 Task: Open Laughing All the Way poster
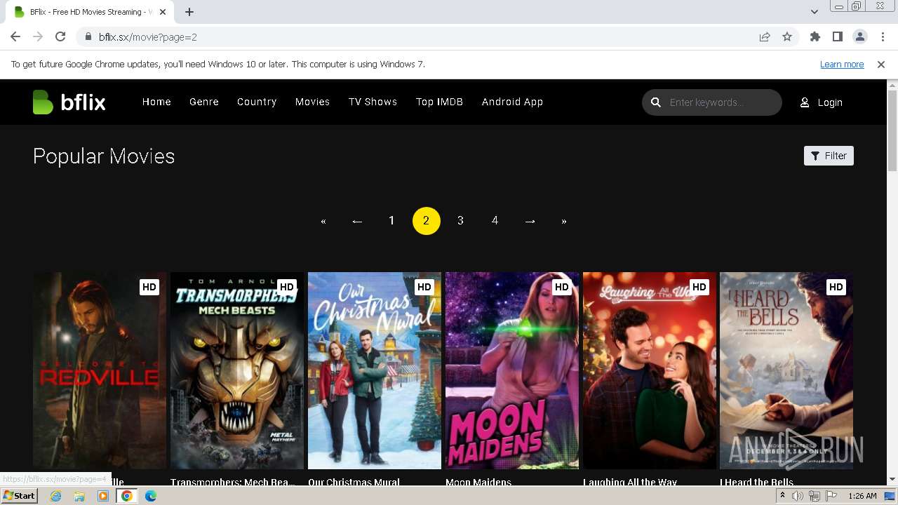click(x=650, y=370)
